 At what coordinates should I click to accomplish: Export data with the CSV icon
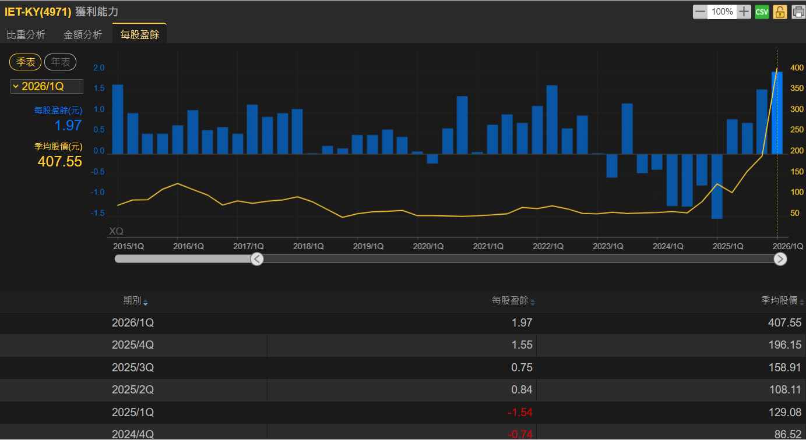point(762,12)
